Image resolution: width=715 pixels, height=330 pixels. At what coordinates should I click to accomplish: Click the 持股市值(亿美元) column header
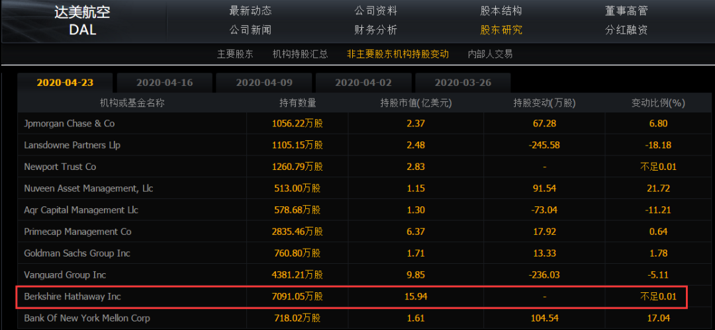(x=416, y=103)
